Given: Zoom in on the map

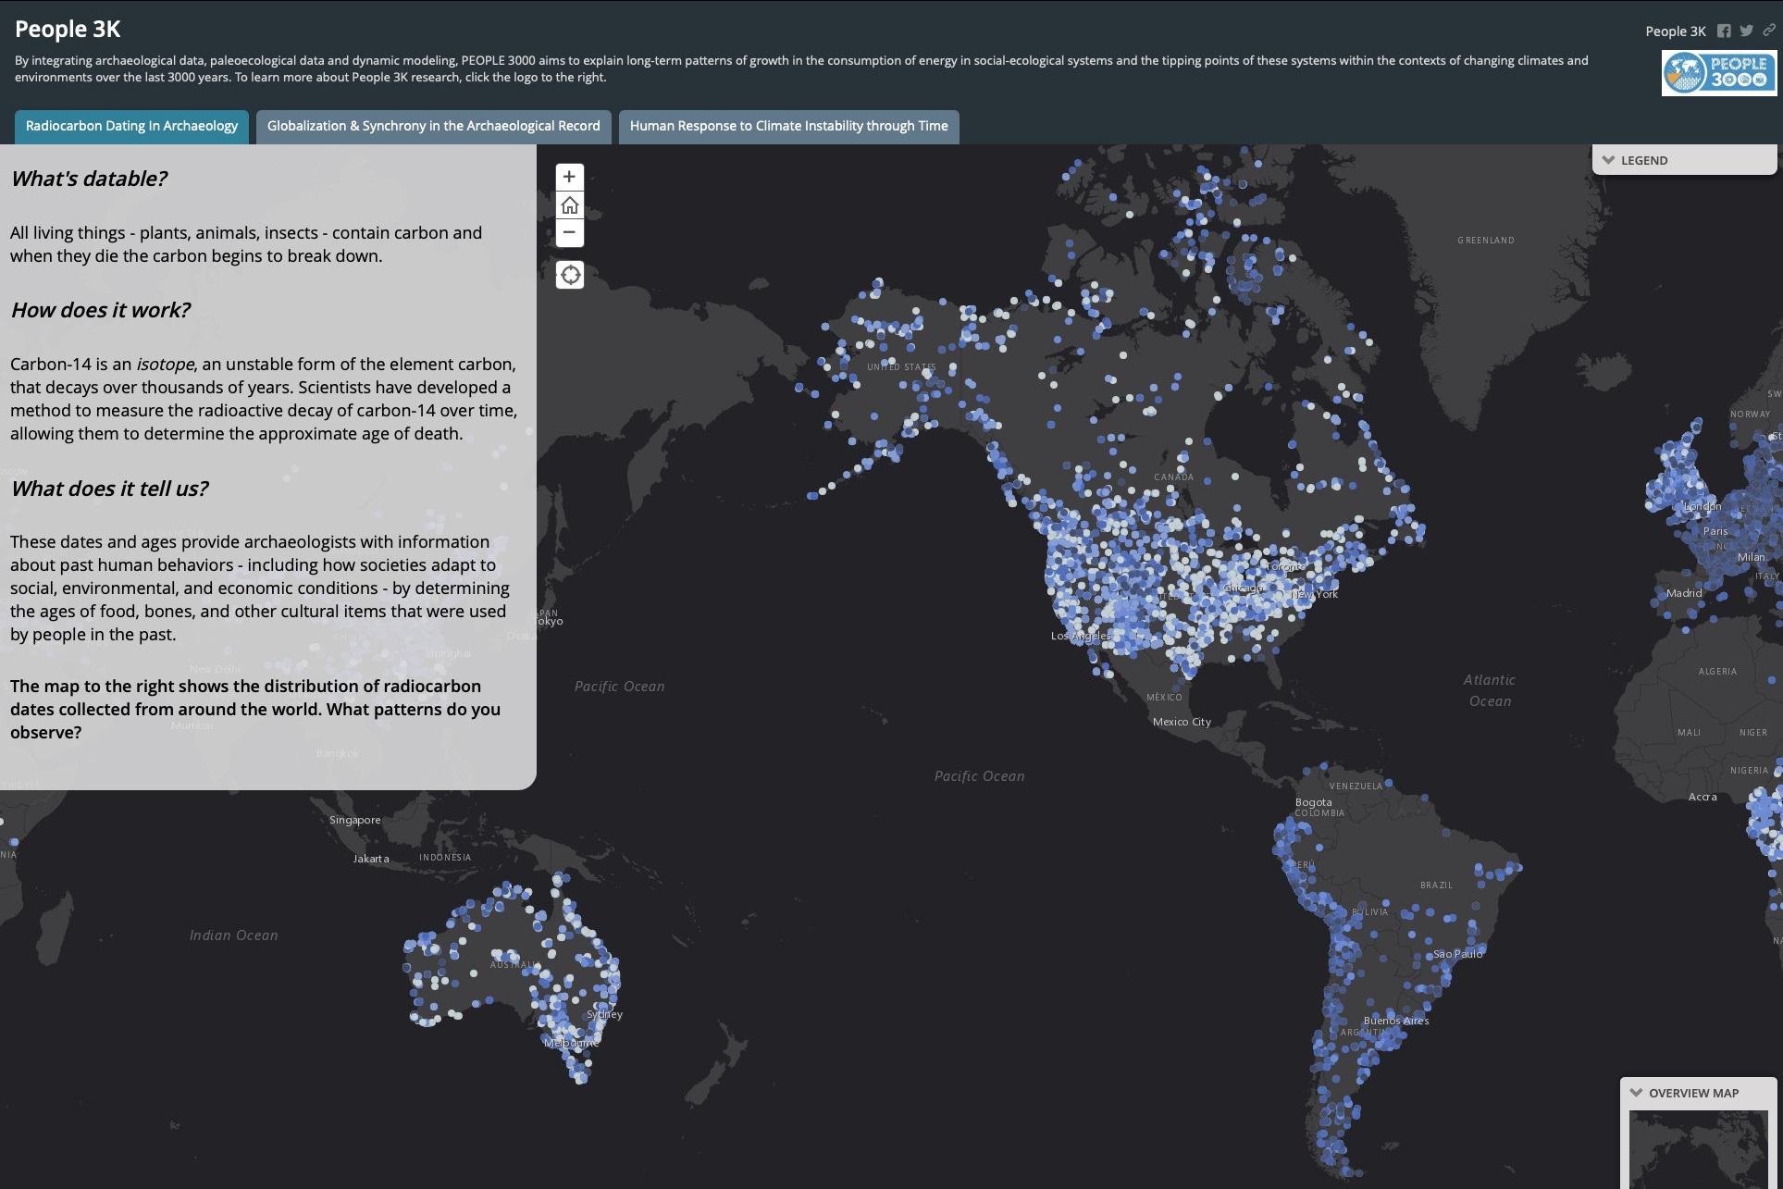Looking at the screenshot, I should pyautogui.click(x=569, y=177).
